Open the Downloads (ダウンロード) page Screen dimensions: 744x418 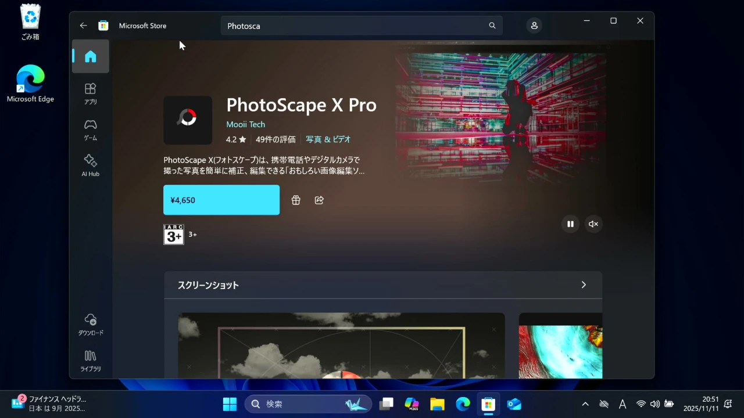coord(91,325)
